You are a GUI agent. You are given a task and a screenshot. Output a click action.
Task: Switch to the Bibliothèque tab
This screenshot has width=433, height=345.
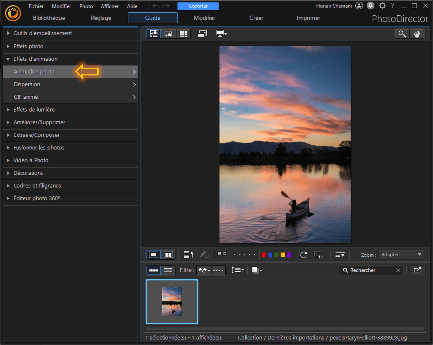click(x=49, y=18)
